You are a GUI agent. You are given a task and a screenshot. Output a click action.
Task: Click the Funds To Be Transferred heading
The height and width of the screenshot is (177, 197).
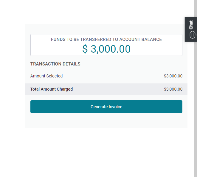pyautogui.click(x=106, y=39)
